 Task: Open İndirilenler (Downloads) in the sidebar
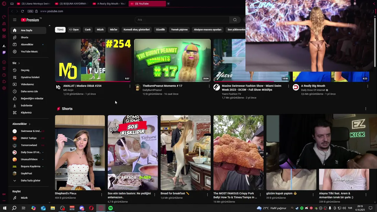pos(28,105)
